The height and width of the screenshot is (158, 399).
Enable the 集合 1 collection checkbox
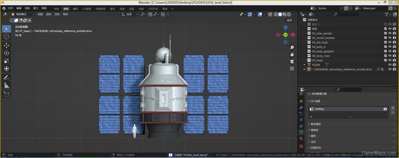pyautogui.click(x=386, y=24)
